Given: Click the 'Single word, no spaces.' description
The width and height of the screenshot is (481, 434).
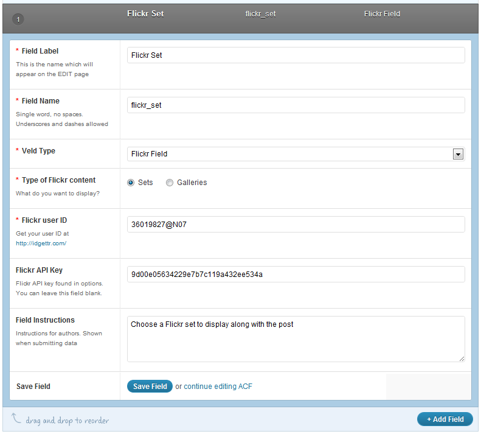Looking at the screenshot, I should pyautogui.click(x=49, y=114).
